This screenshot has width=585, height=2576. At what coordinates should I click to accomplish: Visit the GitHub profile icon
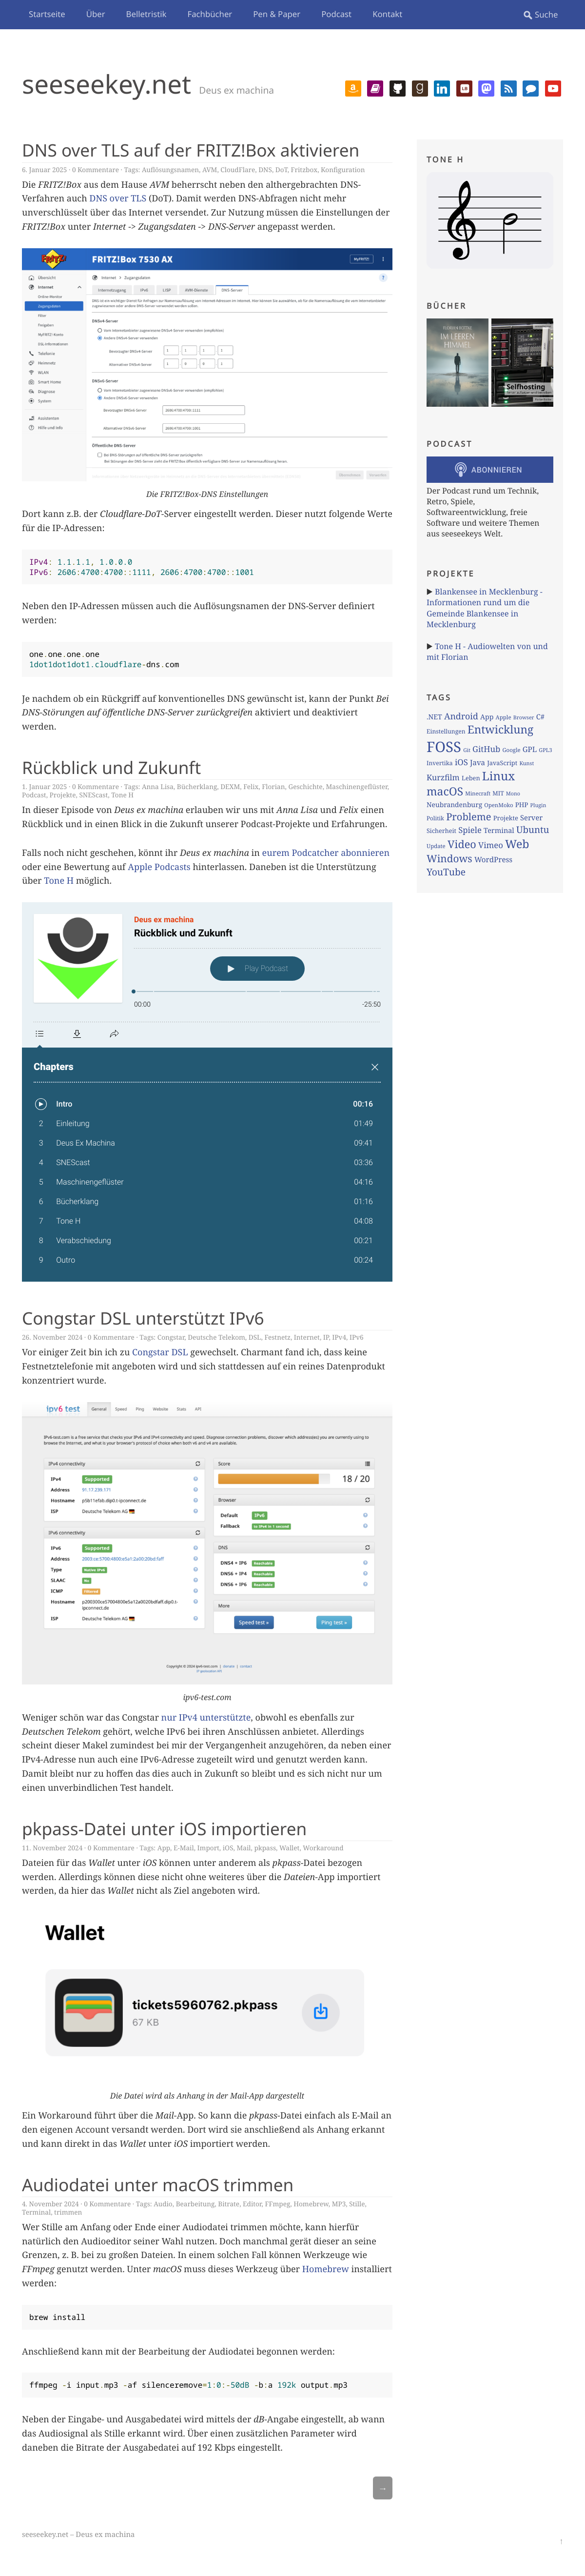(x=397, y=89)
